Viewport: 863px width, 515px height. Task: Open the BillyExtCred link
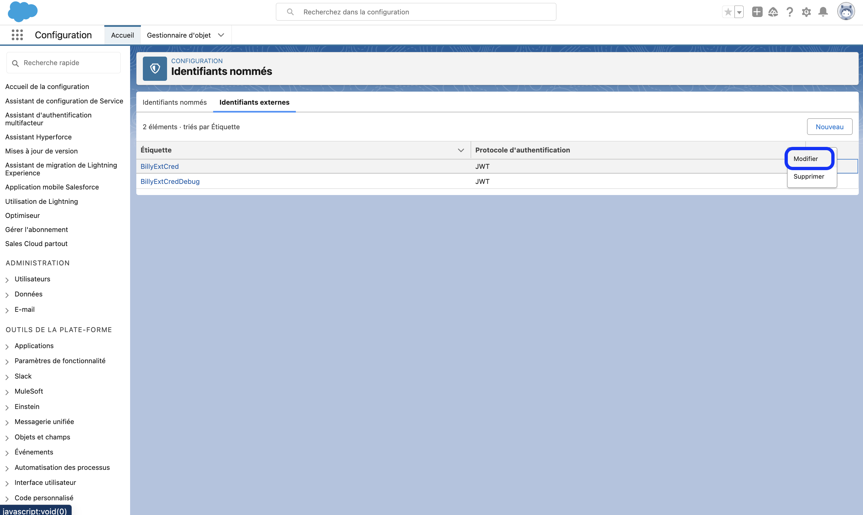pos(160,166)
